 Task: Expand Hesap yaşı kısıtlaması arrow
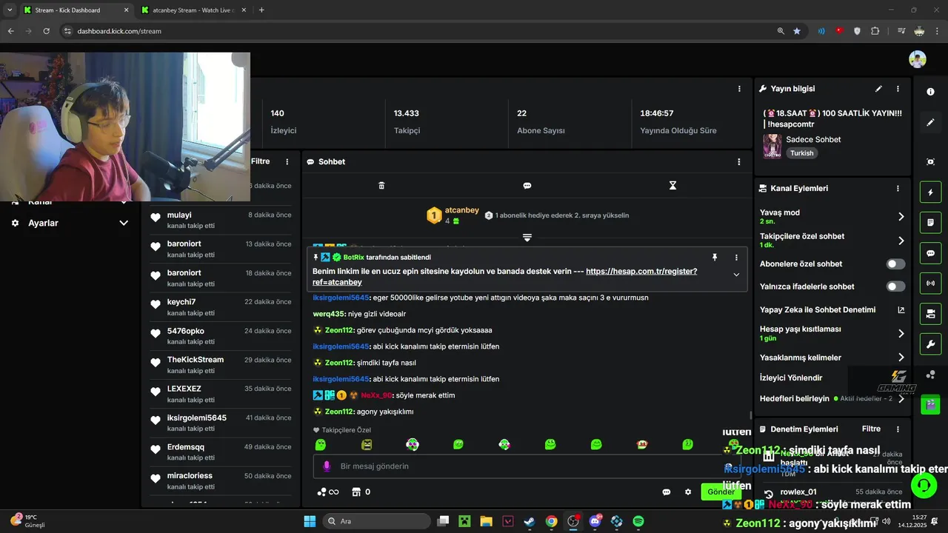[901, 334]
